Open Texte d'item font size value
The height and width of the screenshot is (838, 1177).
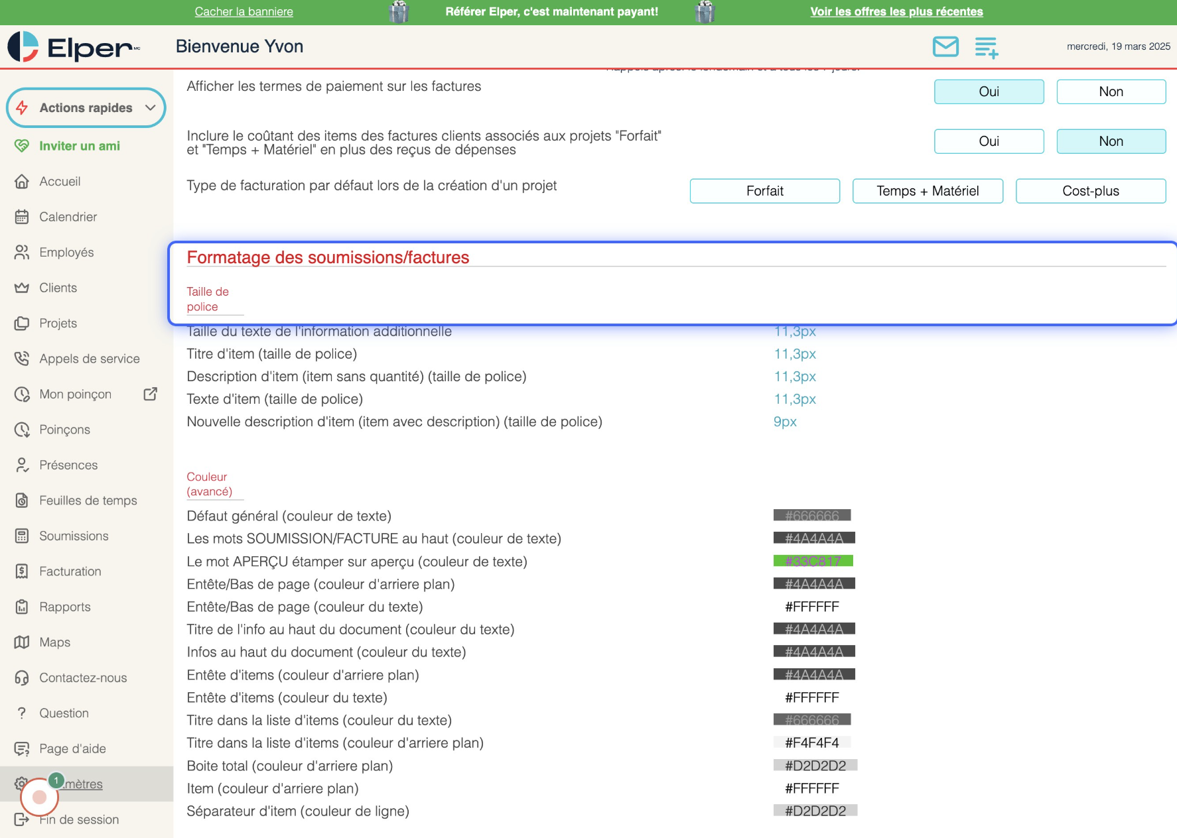(x=795, y=399)
